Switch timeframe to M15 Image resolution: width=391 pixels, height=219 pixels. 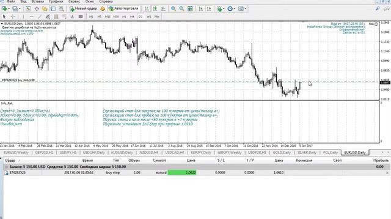pos(108,16)
